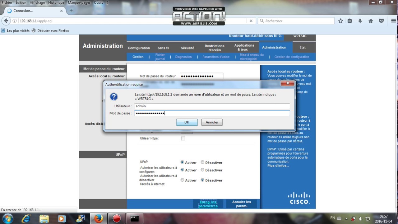Switch to Configuration router tab
Image resolution: width=398 pixels, height=224 pixels.
(139, 48)
